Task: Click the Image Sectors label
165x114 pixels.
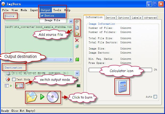Action: (x=99, y=53)
